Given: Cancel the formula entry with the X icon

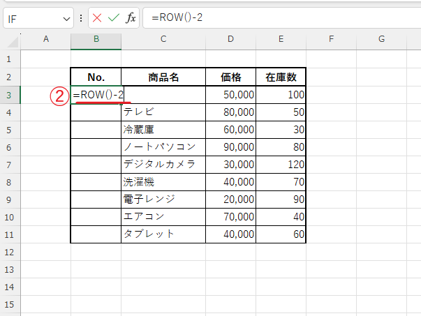Looking at the screenshot, I should 97,18.
